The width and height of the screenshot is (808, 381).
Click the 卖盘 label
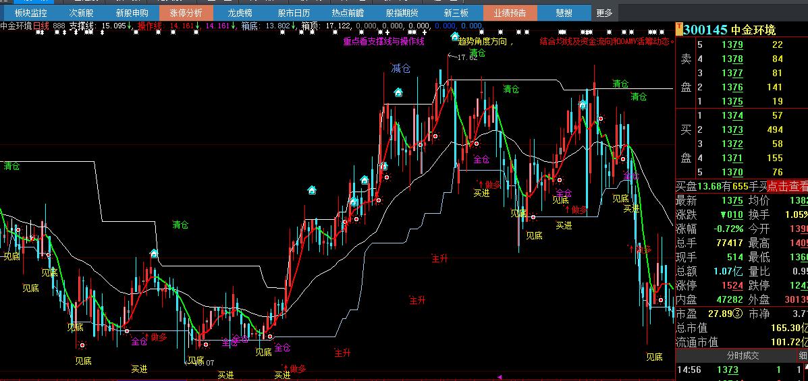tap(686, 73)
